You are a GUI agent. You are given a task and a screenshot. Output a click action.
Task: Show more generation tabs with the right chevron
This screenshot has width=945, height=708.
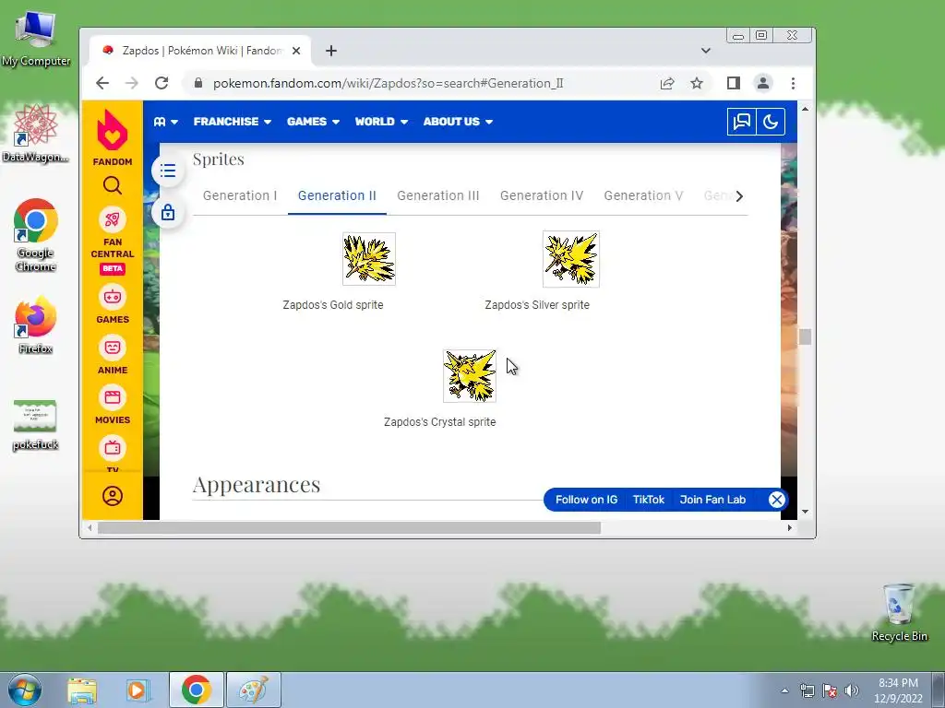click(x=739, y=196)
